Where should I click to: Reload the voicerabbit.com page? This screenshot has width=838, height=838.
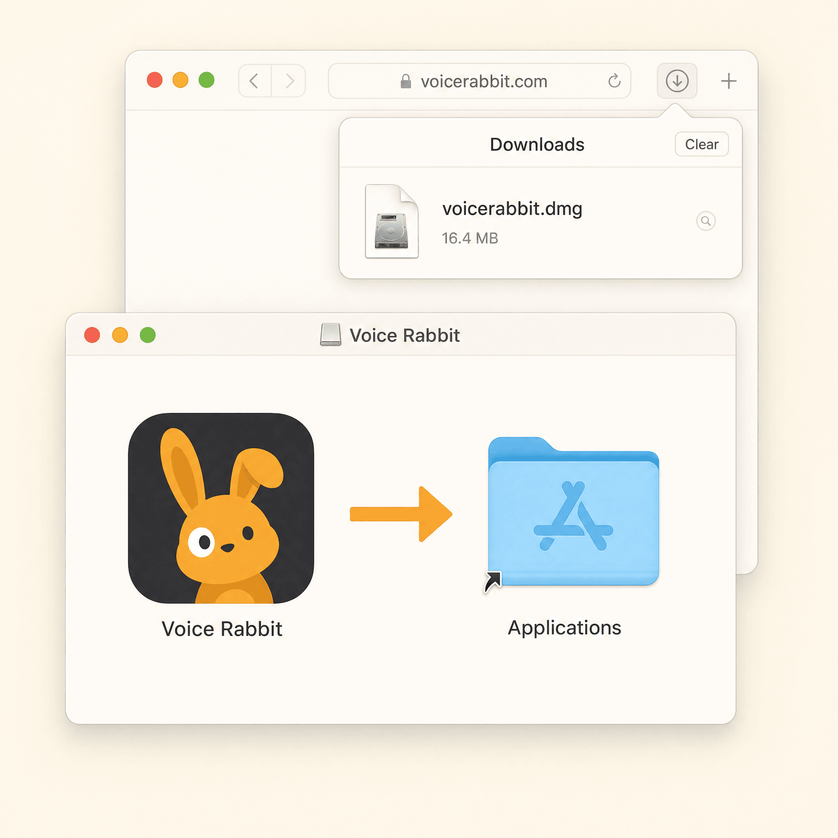coord(614,81)
